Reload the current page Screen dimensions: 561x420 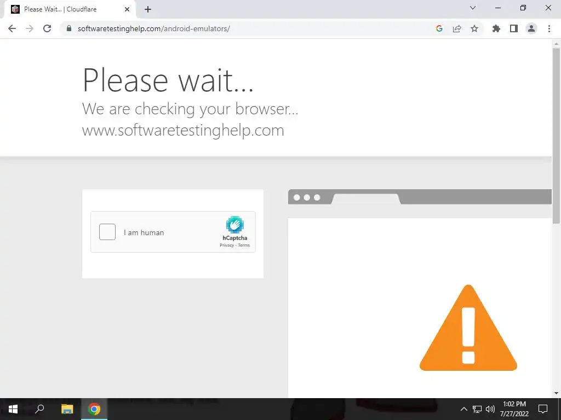47,28
